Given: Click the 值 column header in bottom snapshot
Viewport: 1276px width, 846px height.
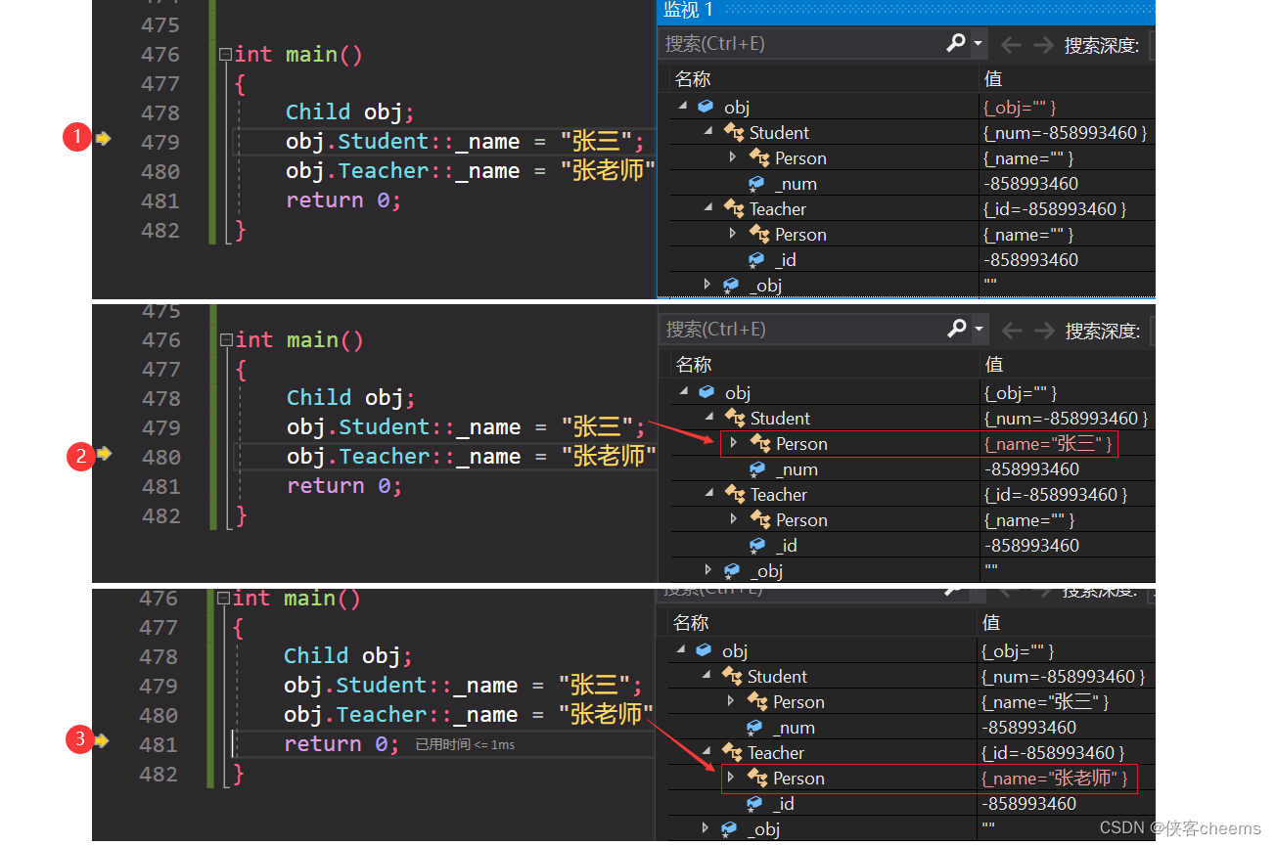Looking at the screenshot, I should click(x=991, y=623).
